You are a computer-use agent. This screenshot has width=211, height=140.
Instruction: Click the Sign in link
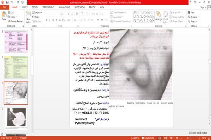pyautogui.click(x=204, y=7)
